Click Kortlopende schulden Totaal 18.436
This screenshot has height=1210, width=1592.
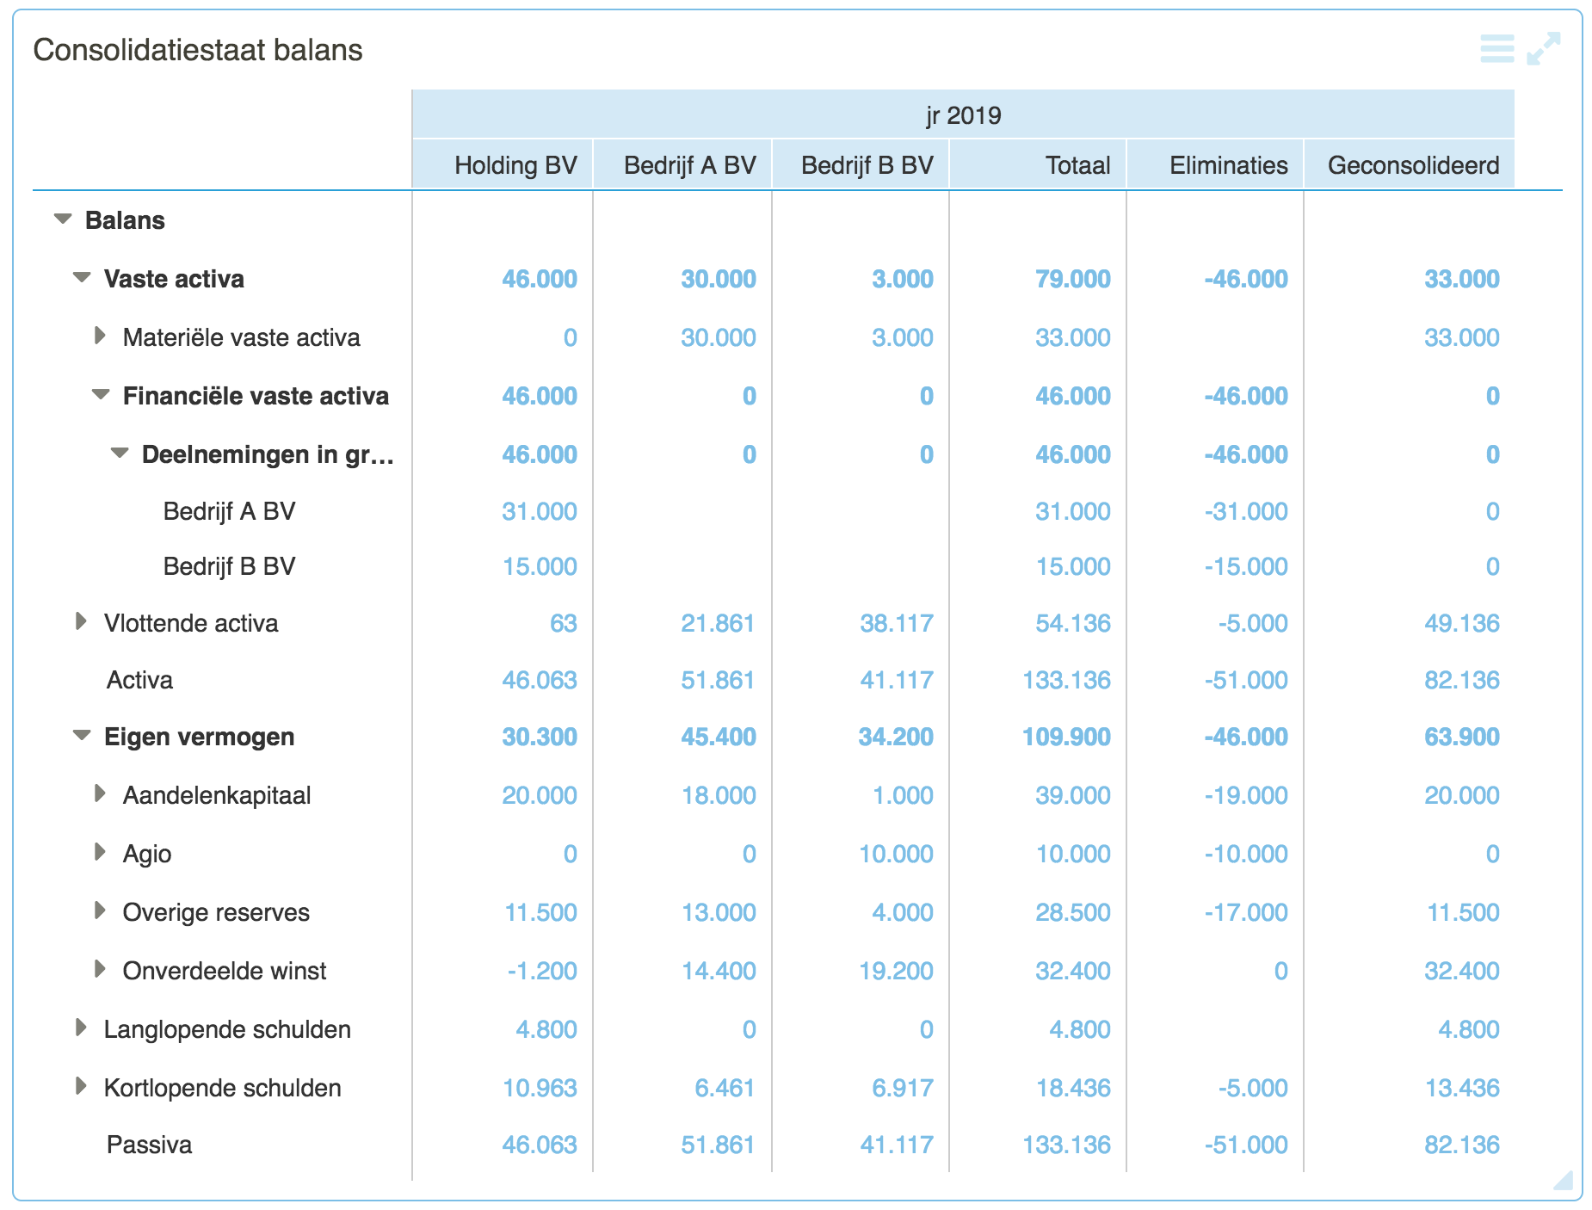[1073, 1088]
